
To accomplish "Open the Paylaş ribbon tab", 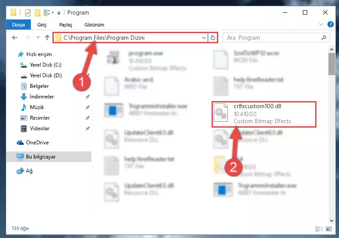I will point(66,25).
